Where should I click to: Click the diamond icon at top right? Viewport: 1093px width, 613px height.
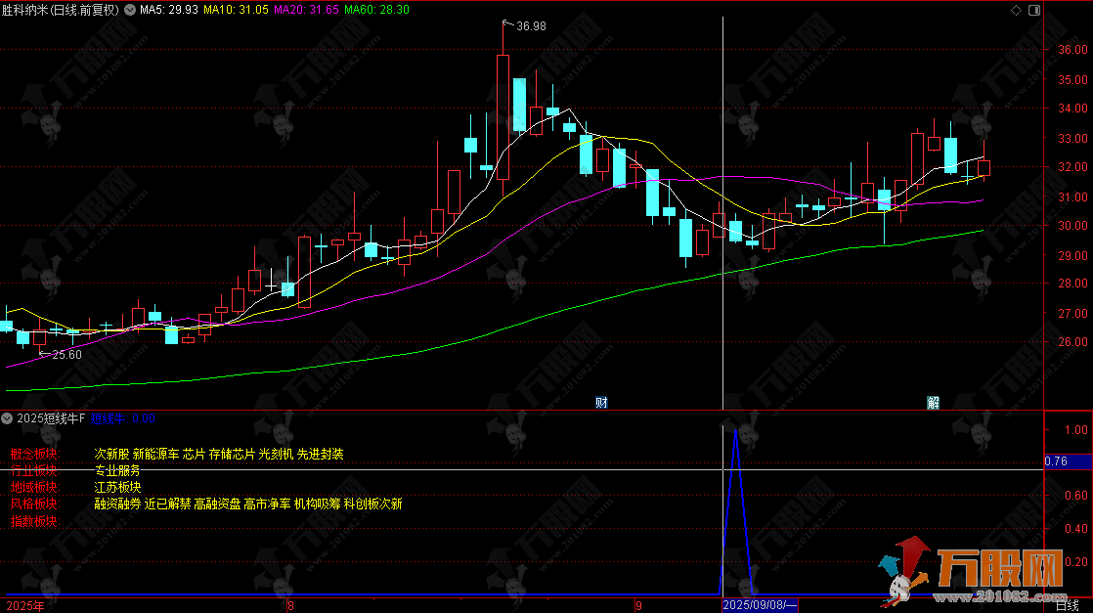tap(1016, 10)
